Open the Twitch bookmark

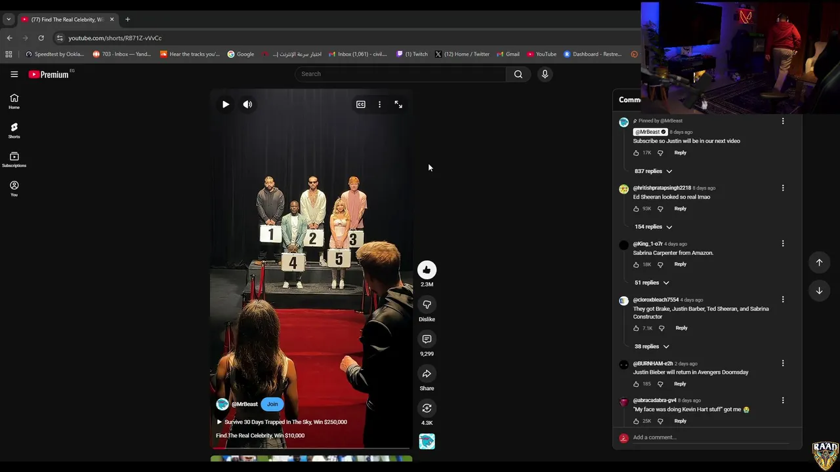tap(411, 54)
